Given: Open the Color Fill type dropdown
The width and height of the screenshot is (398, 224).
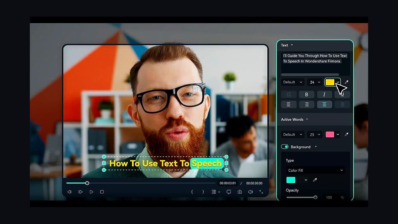Looking at the screenshot, I should (x=315, y=170).
